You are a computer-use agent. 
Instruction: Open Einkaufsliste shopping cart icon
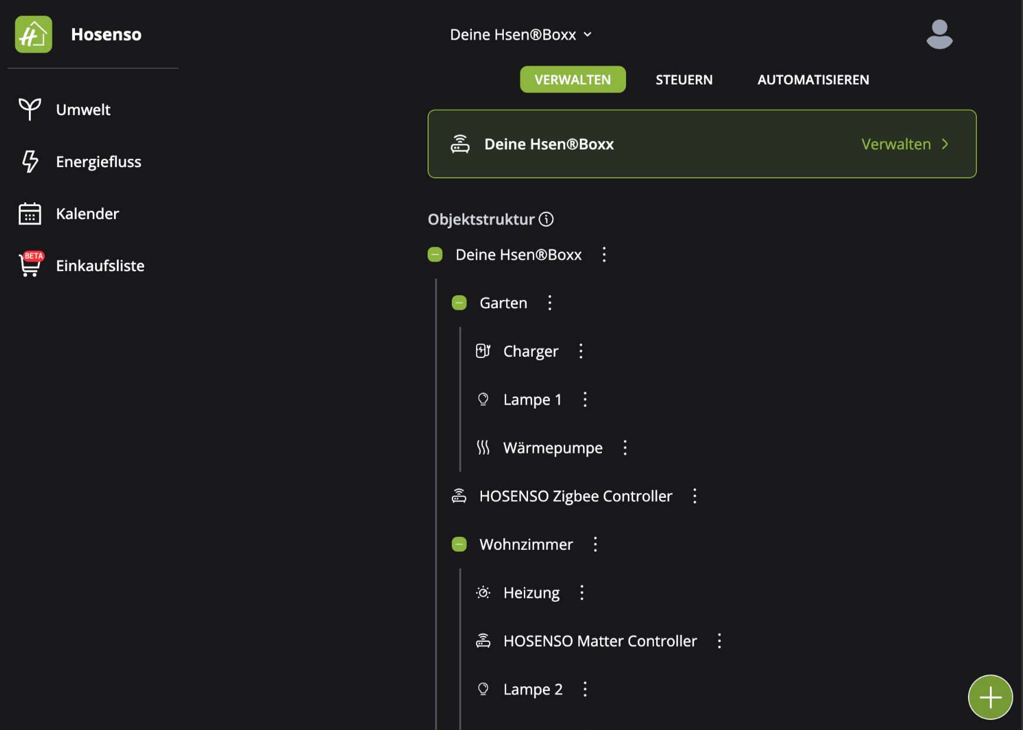30,265
